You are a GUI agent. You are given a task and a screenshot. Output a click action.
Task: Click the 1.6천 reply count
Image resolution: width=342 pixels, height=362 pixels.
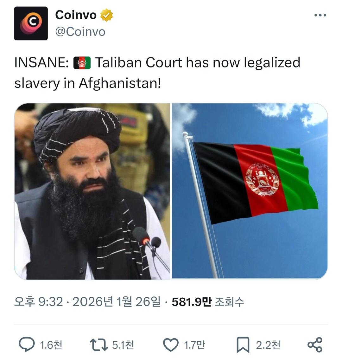pos(51,345)
